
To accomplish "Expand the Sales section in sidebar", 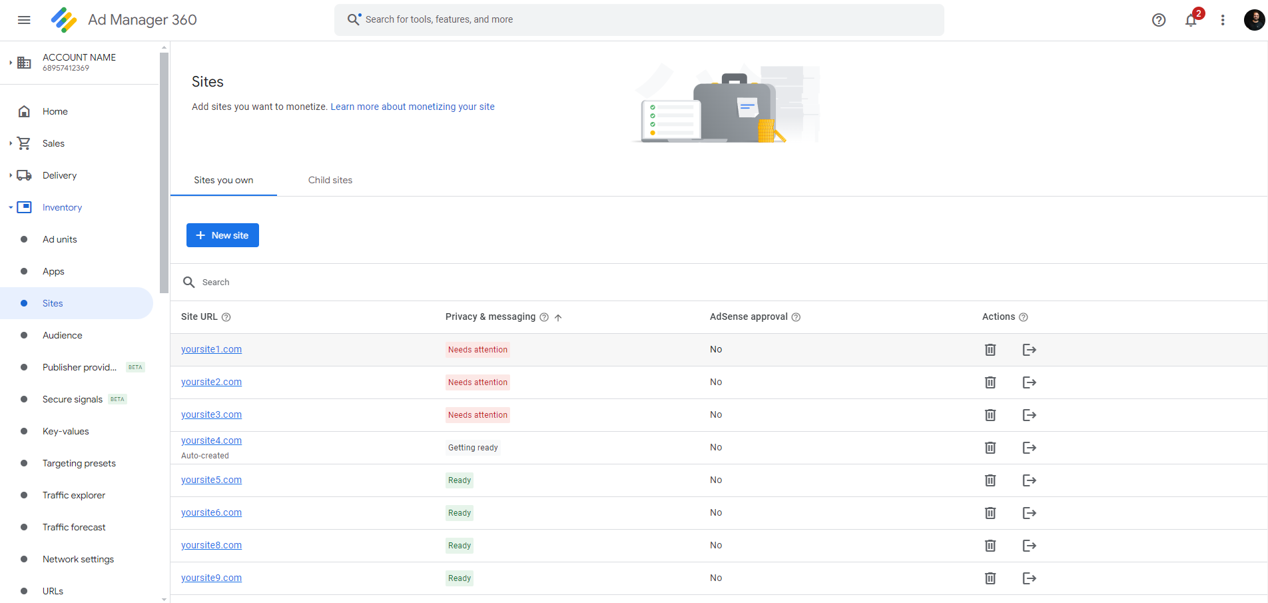I will [10, 143].
